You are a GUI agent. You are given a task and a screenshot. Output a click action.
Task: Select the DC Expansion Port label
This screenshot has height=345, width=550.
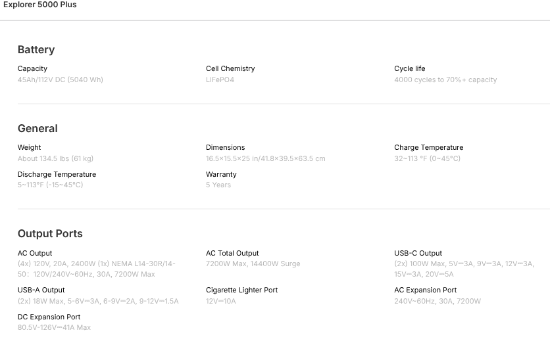(x=49, y=317)
